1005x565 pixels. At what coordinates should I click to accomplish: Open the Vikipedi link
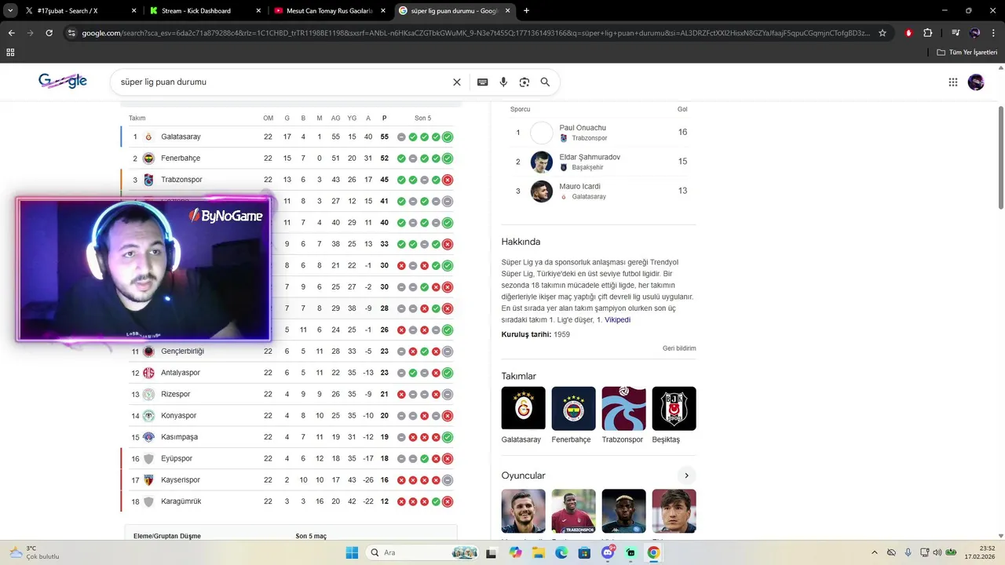point(617,319)
